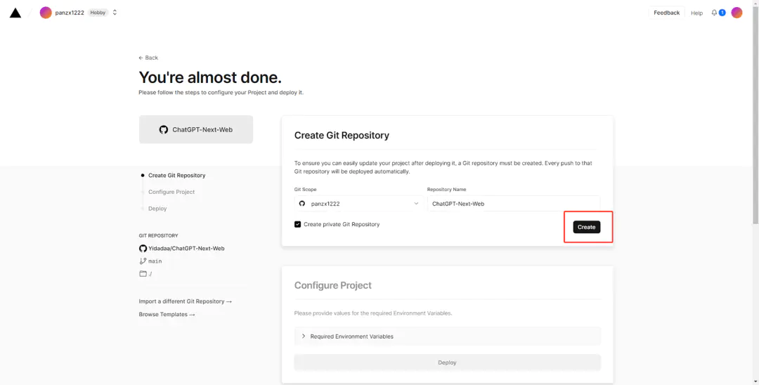759x385 pixels.
Task: Click the main branch icon
Action: click(x=143, y=261)
